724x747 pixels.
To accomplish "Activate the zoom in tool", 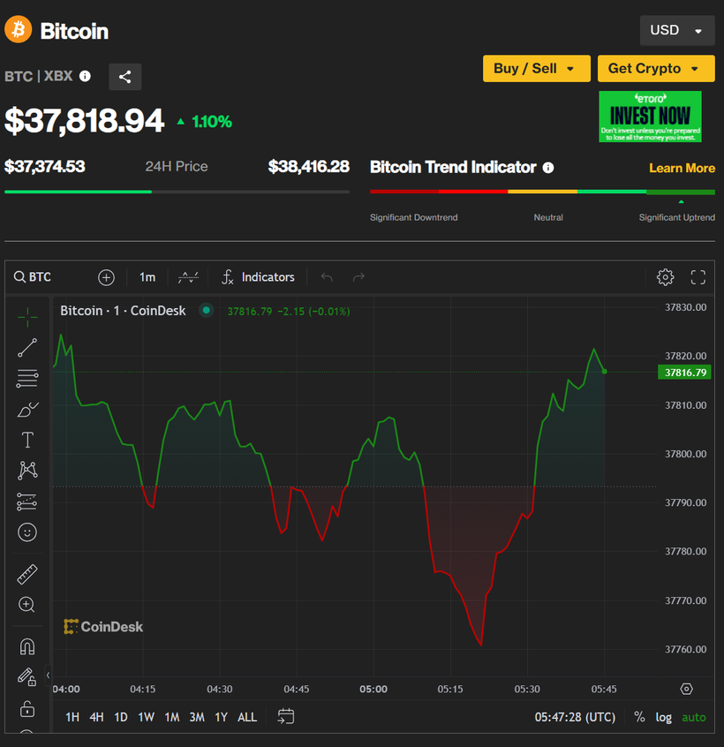I will coord(27,605).
